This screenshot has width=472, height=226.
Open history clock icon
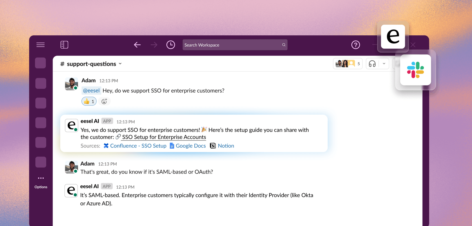point(171,45)
